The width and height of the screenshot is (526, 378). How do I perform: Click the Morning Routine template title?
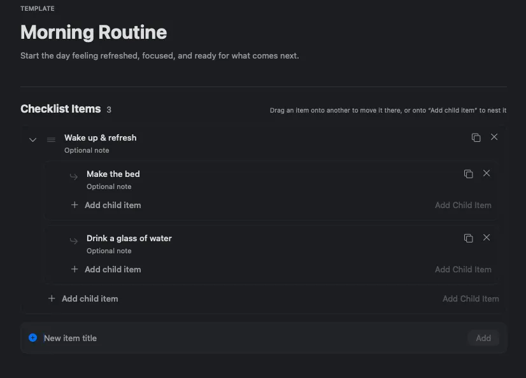94,32
